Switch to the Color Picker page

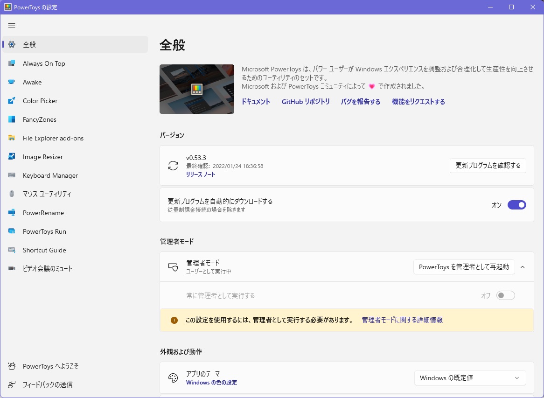[x=75, y=101]
